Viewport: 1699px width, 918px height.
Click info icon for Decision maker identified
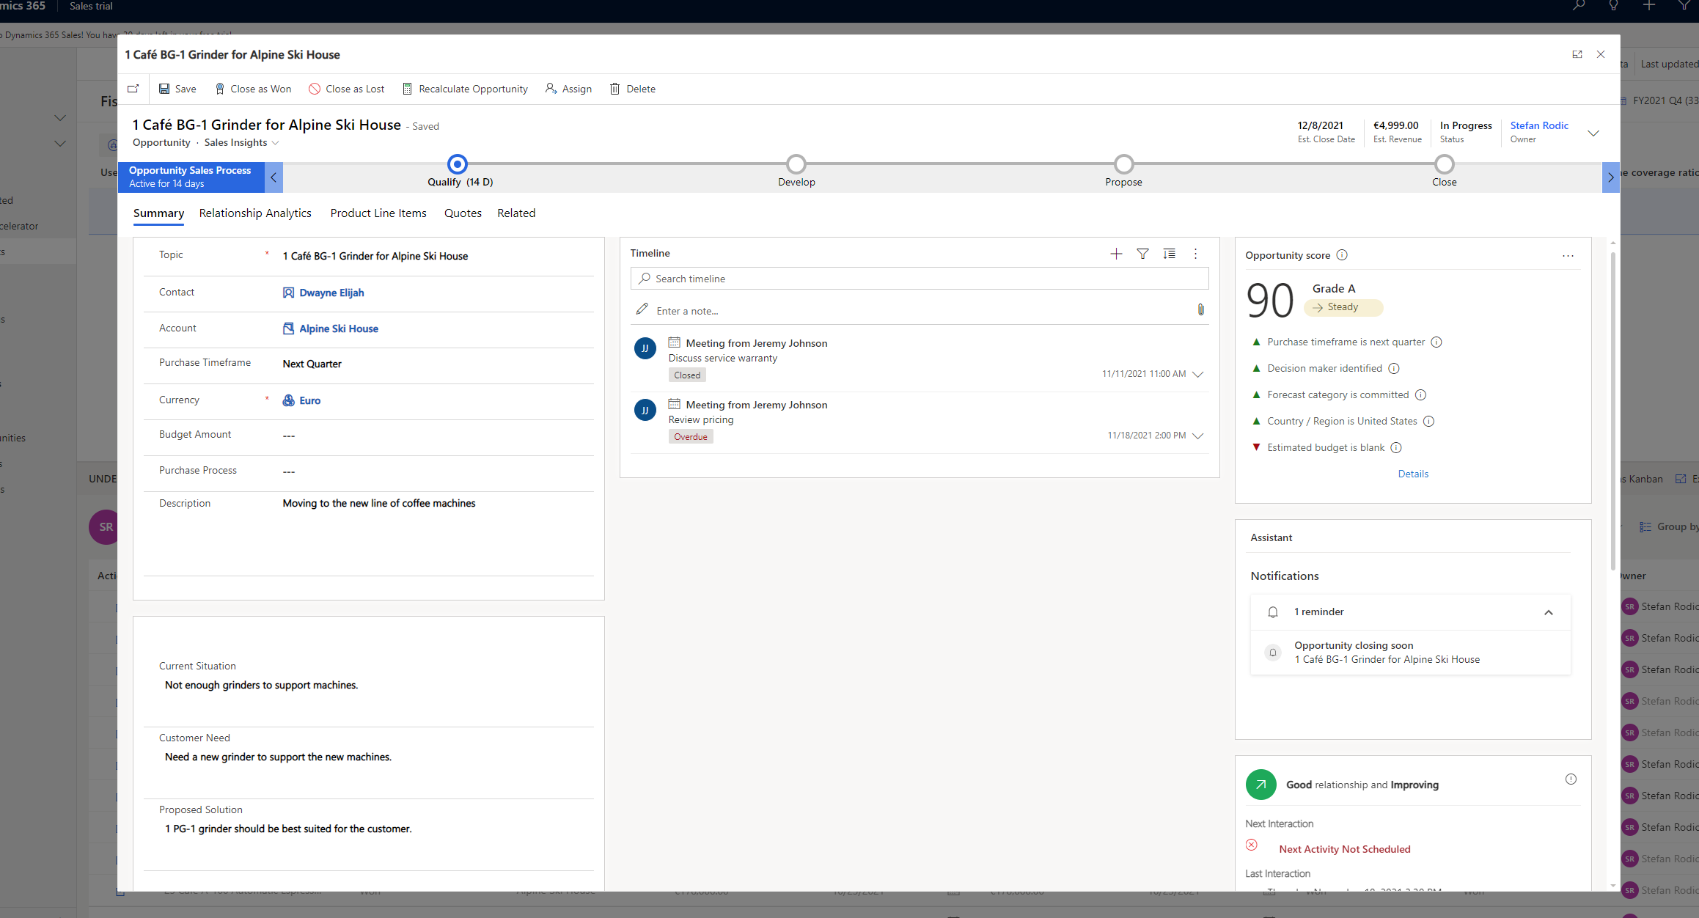click(x=1394, y=369)
